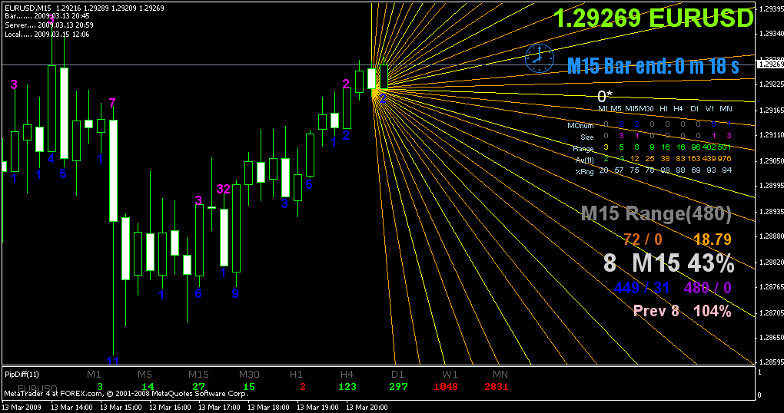Click the 'D1' column header in PipDiff panel
The height and width of the screenshot is (413, 784).
coord(397,374)
